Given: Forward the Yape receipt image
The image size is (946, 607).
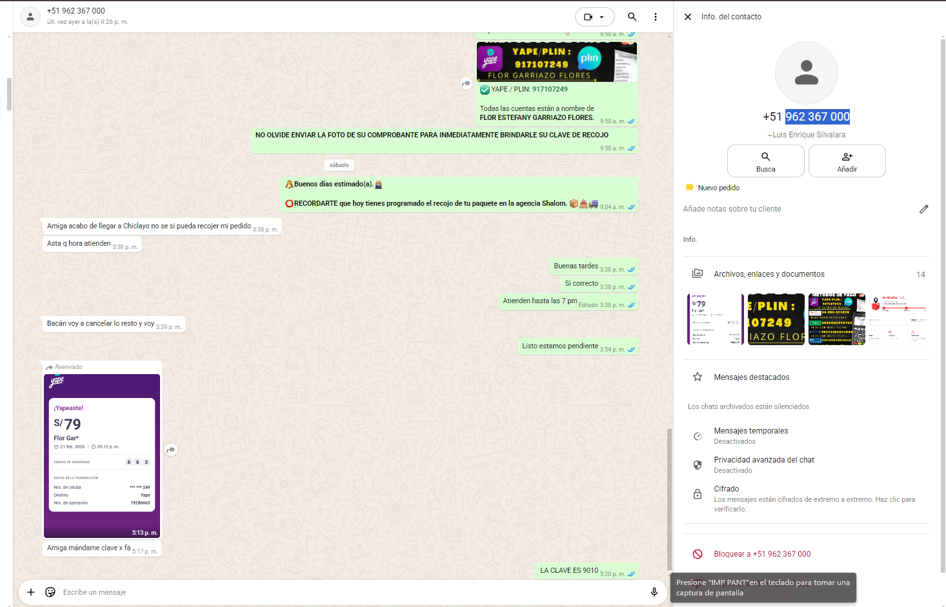Looking at the screenshot, I should point(171,450).
